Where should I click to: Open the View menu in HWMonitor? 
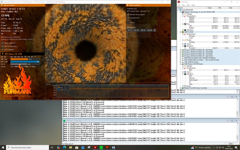click(x=183, y=5)
